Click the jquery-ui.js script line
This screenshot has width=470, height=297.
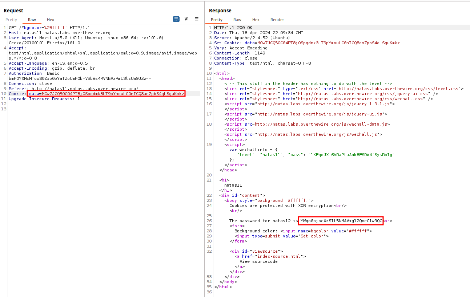pos(306,114)
